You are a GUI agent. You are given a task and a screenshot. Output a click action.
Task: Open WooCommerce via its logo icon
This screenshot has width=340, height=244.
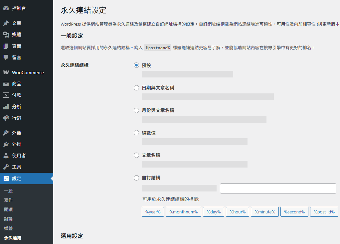tap(6, 72)
